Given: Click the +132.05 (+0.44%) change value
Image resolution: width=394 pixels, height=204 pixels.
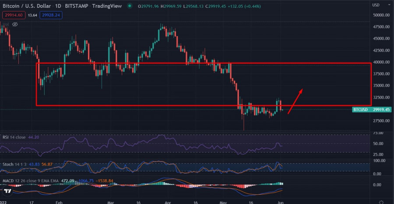Looking at the screenshot, I should 244,6.
